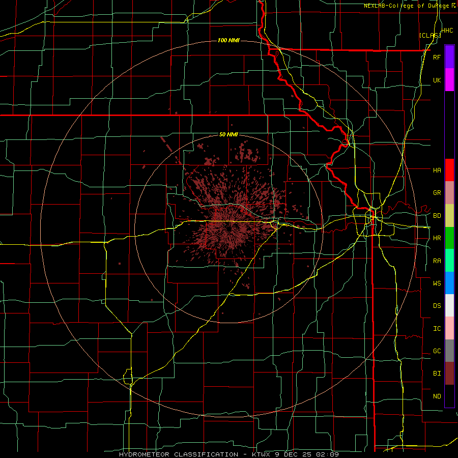
Task: Click the 9 DEC 25 date stamp
Action: 294,454
